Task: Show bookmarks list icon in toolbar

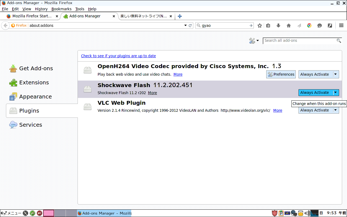Action: click(x=268, y=25)
